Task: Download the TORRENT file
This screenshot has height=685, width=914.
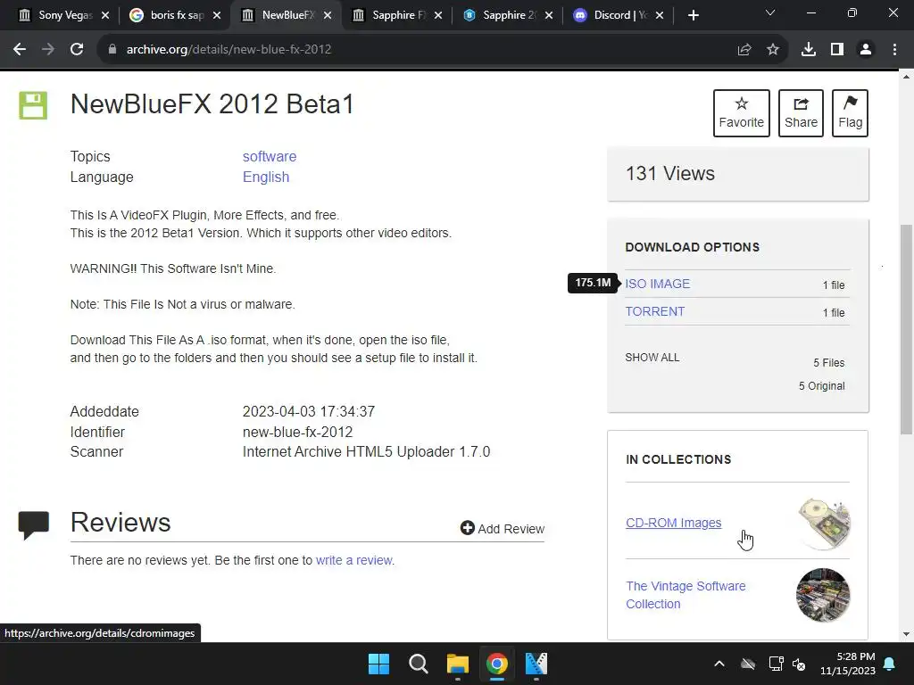Action: tap(655, 311)
